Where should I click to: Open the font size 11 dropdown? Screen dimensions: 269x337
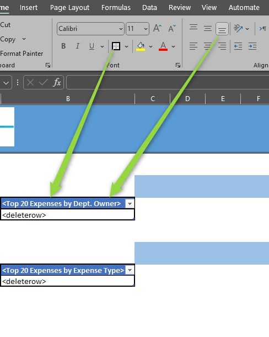pos(146,29)
